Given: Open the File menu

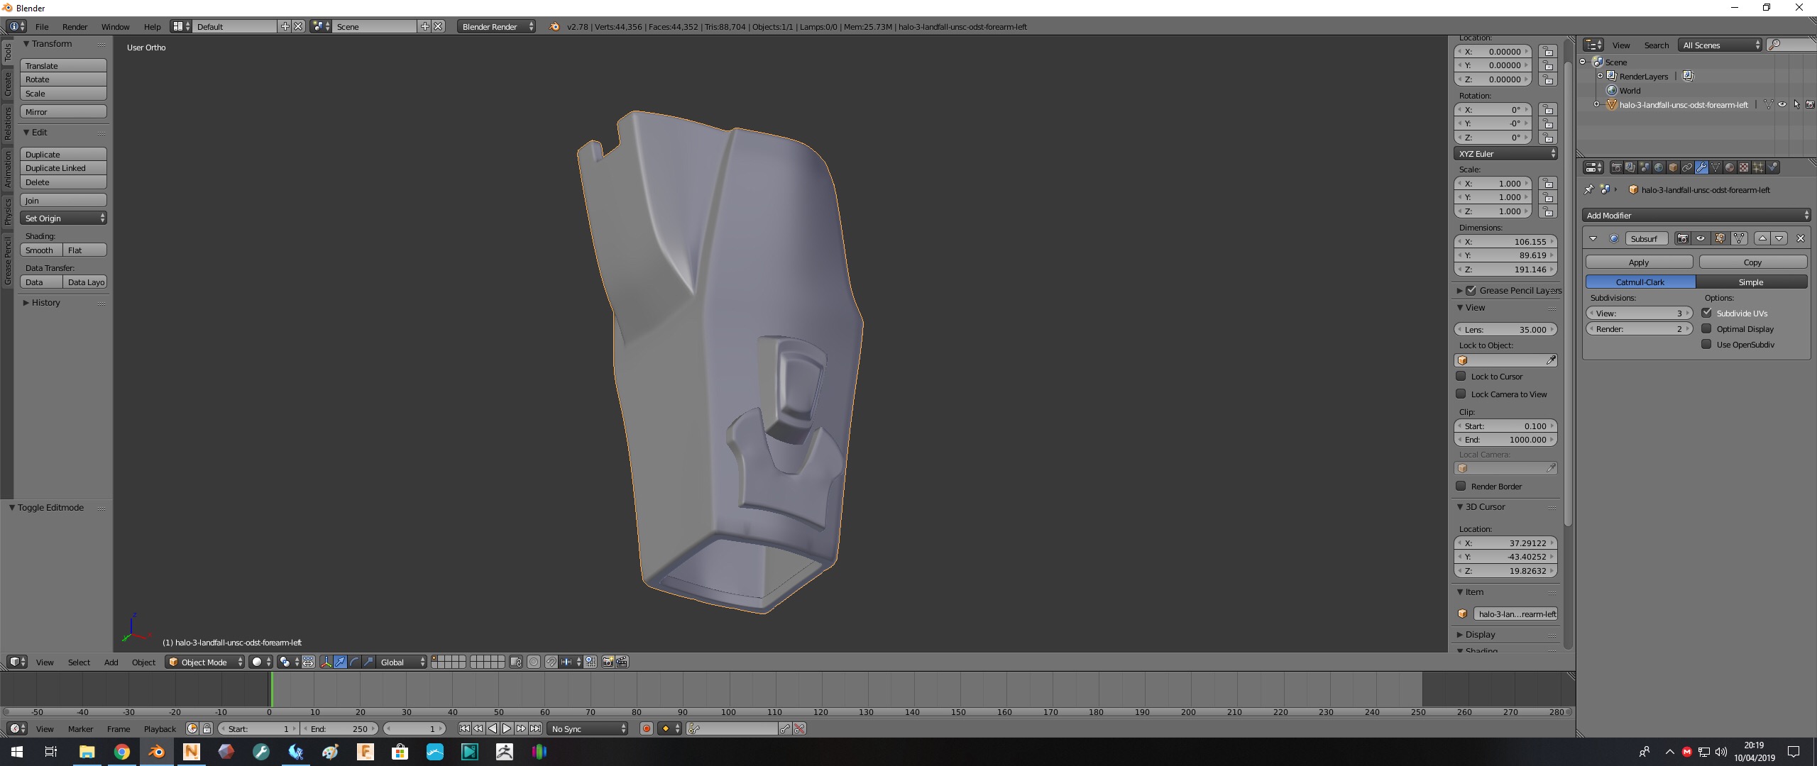Looking at the screenshot, I should [x=42, y=26].
